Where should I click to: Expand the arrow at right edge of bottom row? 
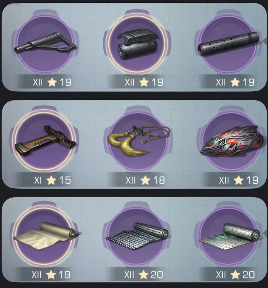pos(266,233)
